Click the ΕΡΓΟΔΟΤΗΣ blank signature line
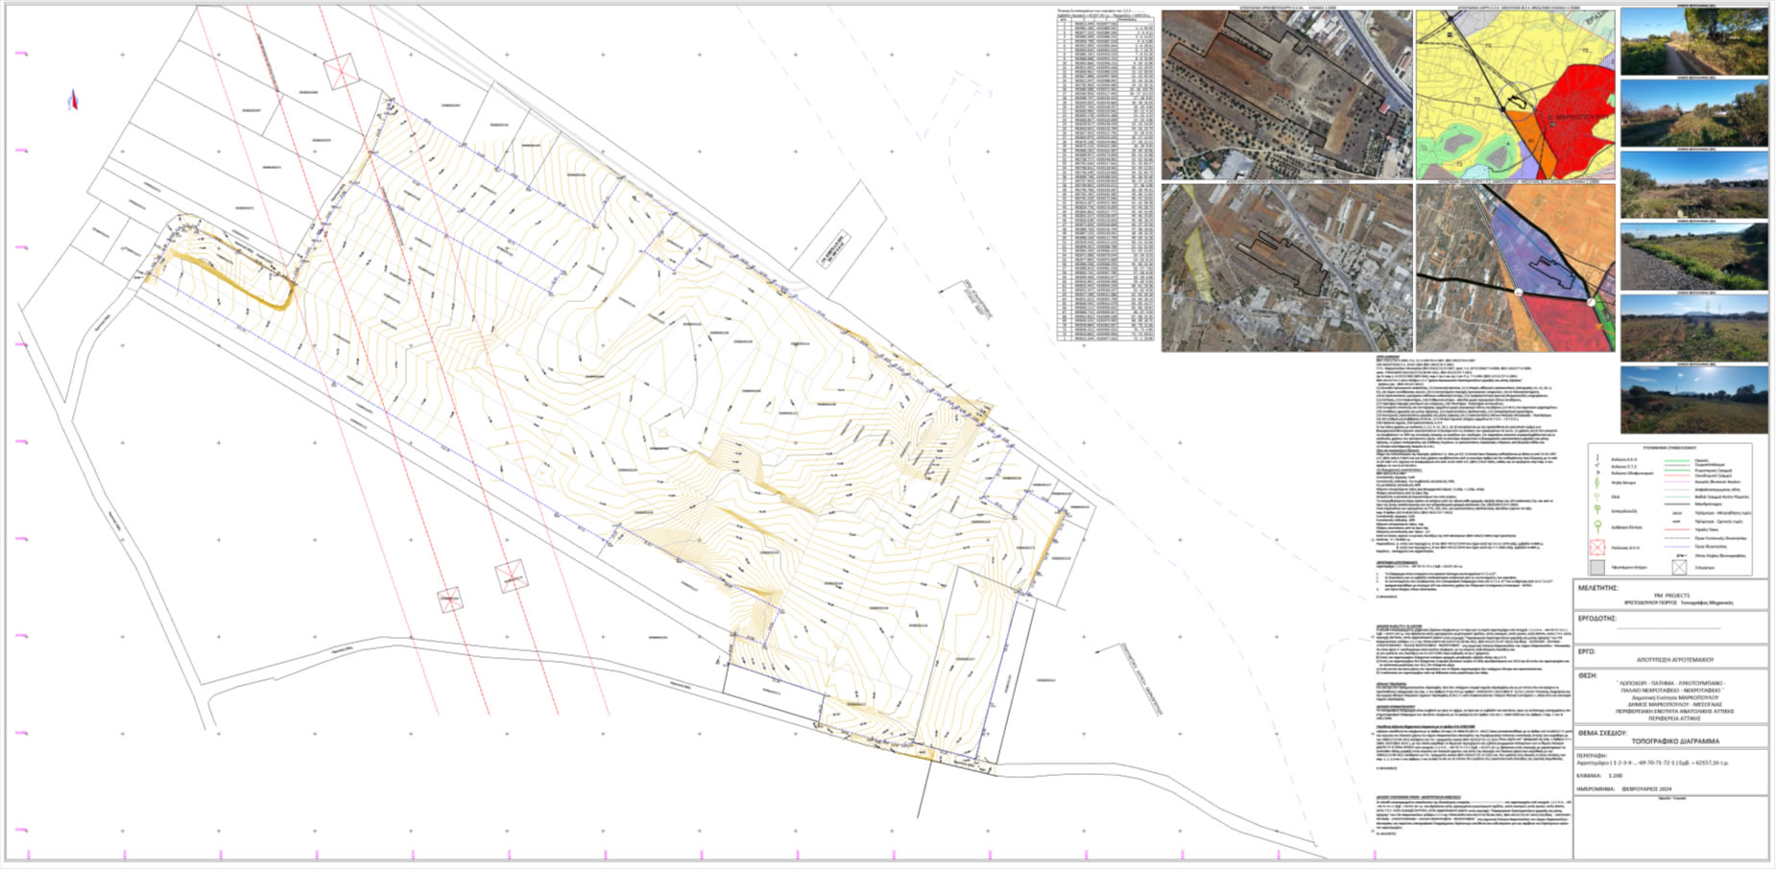Viewport: 1776px width, 870px height. tap(1675, 629)
